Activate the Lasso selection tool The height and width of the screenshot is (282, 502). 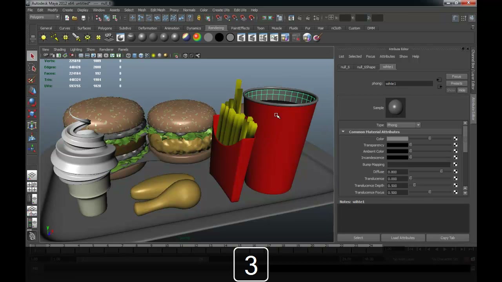click(x=32, y=68)
